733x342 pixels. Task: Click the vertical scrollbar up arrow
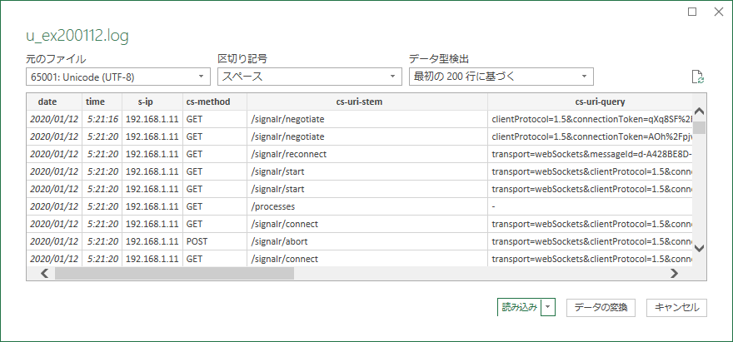tap(700, 112)
